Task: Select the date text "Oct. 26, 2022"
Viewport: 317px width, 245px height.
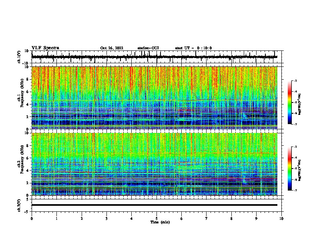Action: (112, 48)
